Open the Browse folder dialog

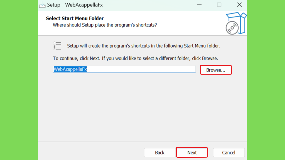coord(216,70)
